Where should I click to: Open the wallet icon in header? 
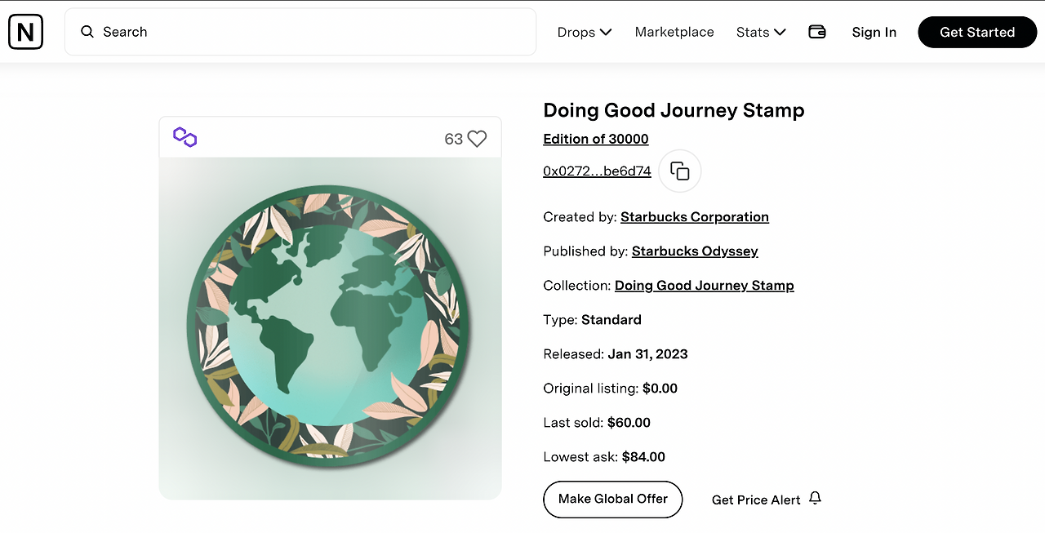(816, 32)
